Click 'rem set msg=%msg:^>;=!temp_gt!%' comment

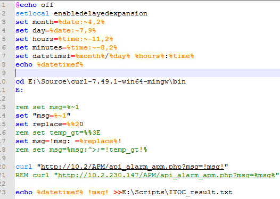81,150
